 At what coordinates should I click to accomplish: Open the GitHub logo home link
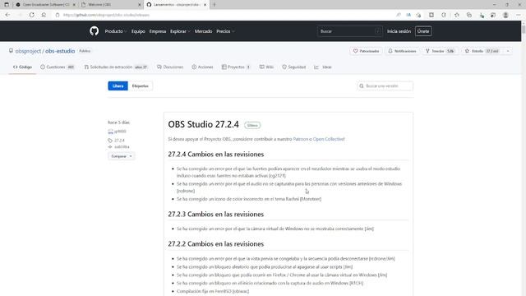coord(94,31)
